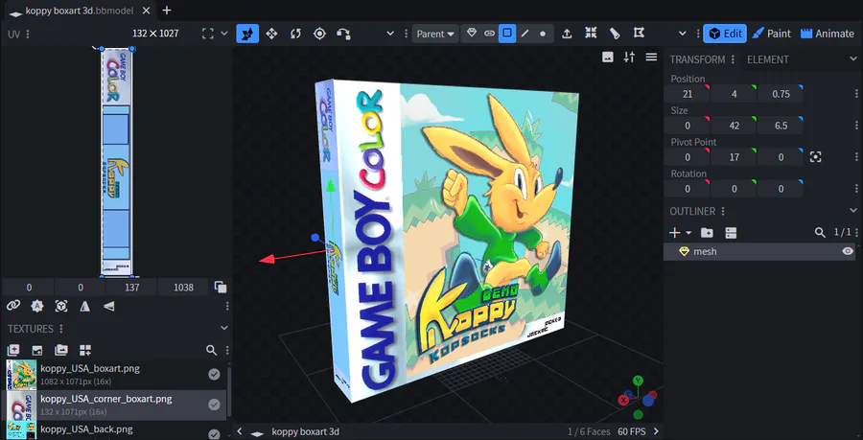Image resolution: width=863 pixels, height=440 pixels.
Task: Expand the toolbar chevron left of Edit
Action: tap(683, 34)
